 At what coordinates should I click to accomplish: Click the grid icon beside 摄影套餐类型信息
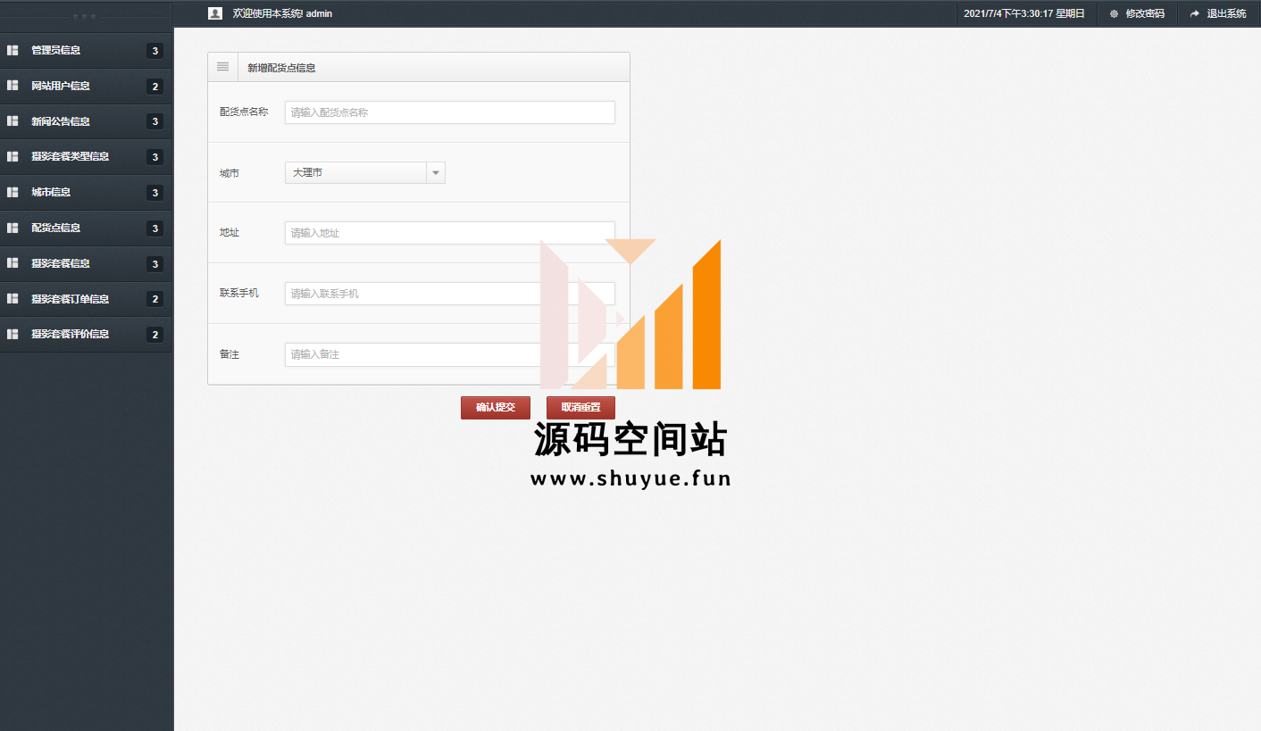tap(13, 156)
